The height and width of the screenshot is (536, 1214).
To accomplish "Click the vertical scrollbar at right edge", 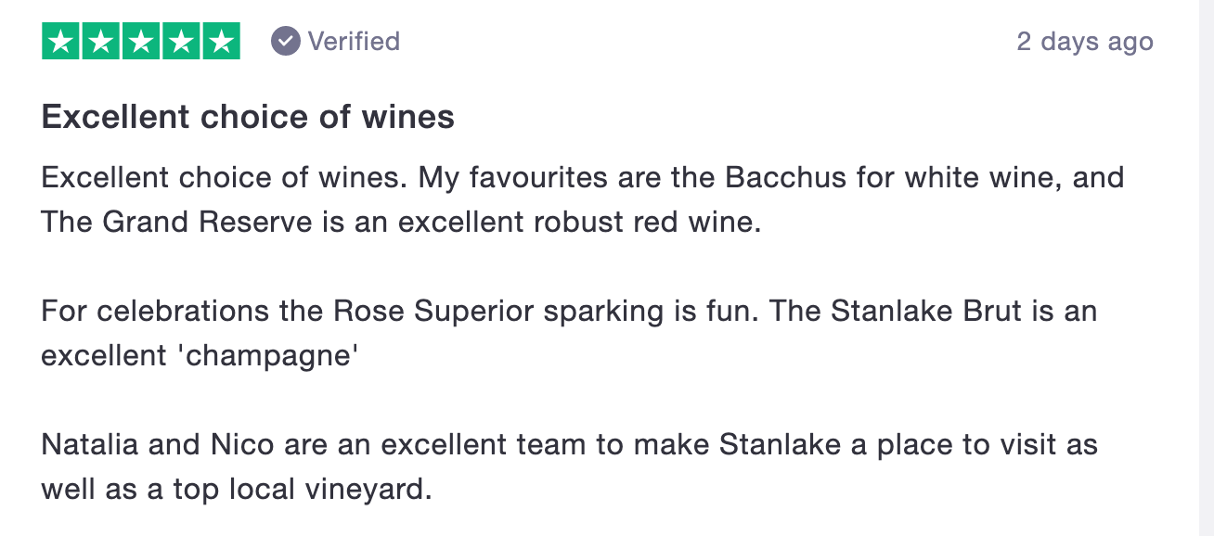I will point(1207,268).
